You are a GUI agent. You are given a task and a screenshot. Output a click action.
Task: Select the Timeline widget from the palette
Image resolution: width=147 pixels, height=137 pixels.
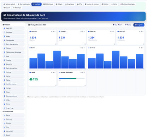pos(13,60)
